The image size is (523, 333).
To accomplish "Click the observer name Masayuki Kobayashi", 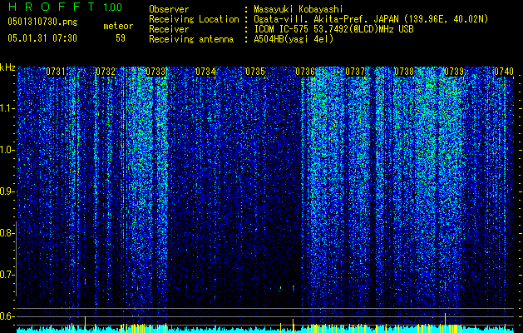I will [x=299, y=10].
